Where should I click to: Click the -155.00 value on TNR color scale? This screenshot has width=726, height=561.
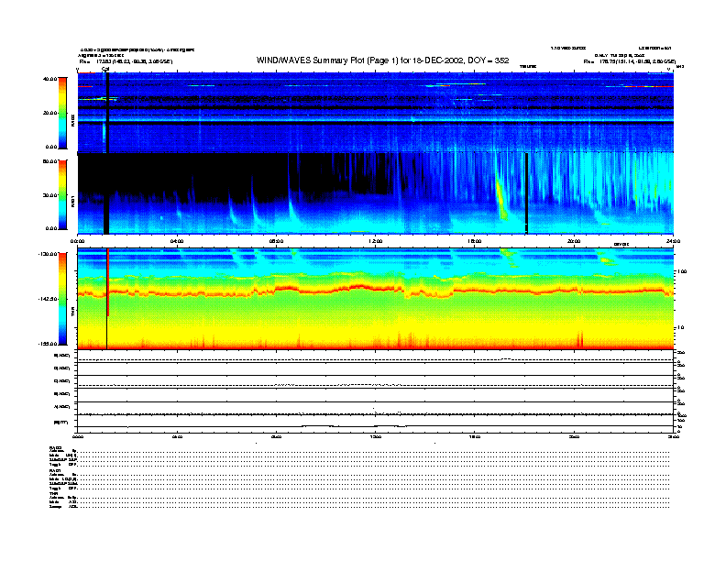[48, 344]
